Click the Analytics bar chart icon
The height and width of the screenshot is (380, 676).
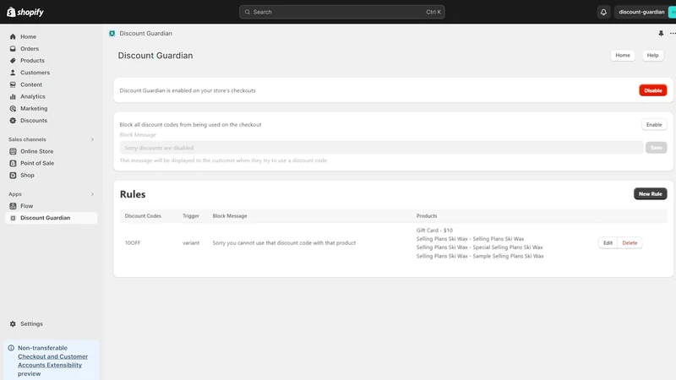(x=13, y=96)
